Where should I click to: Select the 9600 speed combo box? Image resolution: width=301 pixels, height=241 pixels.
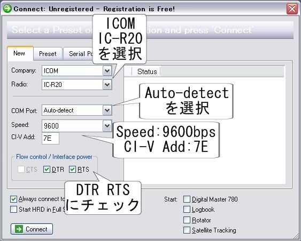tap(77, 126)
